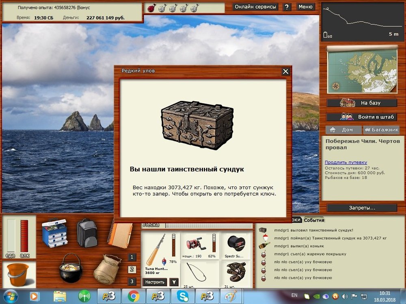Select the red fishing reel slot
This screenshot has width=406, height=304.
196,244
